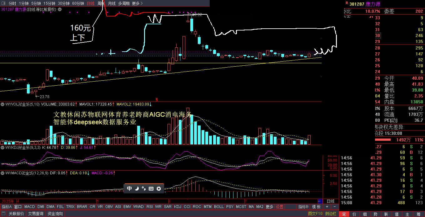Select the 值 value tab in side panel
The image size is (425, 217).
point(397,214)
